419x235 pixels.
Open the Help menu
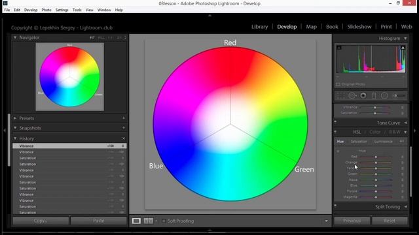tap(119, 10)
